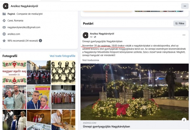Click the envelope email icon

[4, 27]
